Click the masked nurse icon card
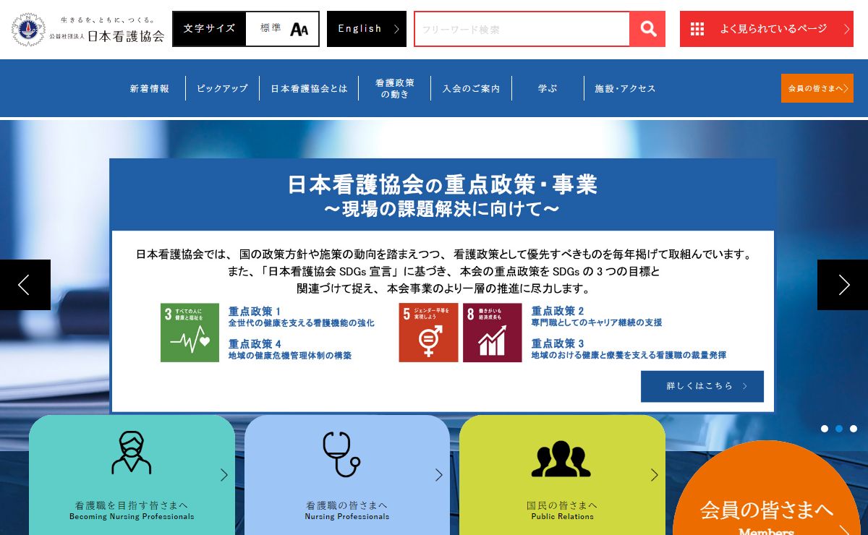 tap(132, 453)
